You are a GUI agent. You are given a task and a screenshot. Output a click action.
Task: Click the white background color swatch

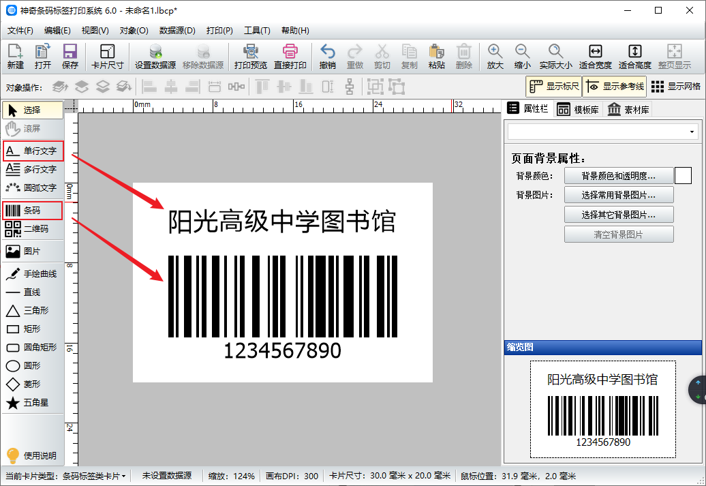tap(683, 176)
